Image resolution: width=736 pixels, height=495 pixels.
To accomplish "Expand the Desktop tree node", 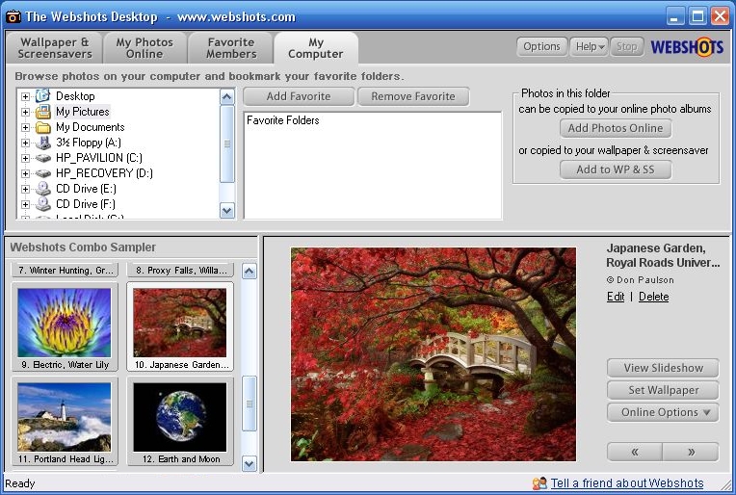I will pos(25,96).
